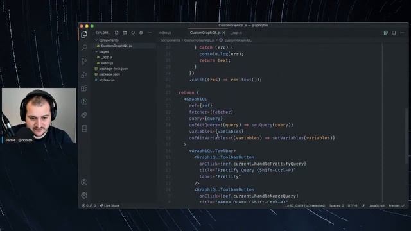The height and width of the screenshot is (231, 411).
Task: Select the CustomGraphiQL.js editor tab
Action: click(x=205, y=33)
